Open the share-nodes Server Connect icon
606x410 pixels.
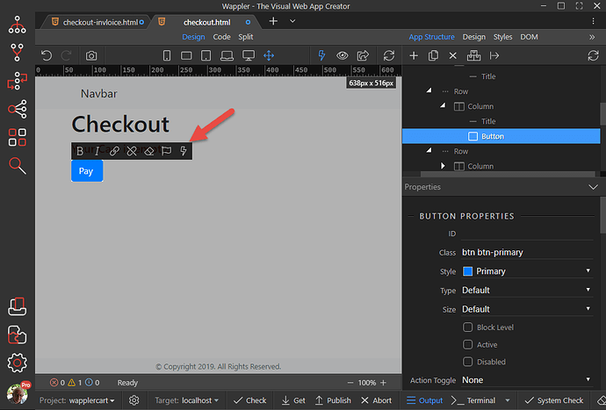17,109
